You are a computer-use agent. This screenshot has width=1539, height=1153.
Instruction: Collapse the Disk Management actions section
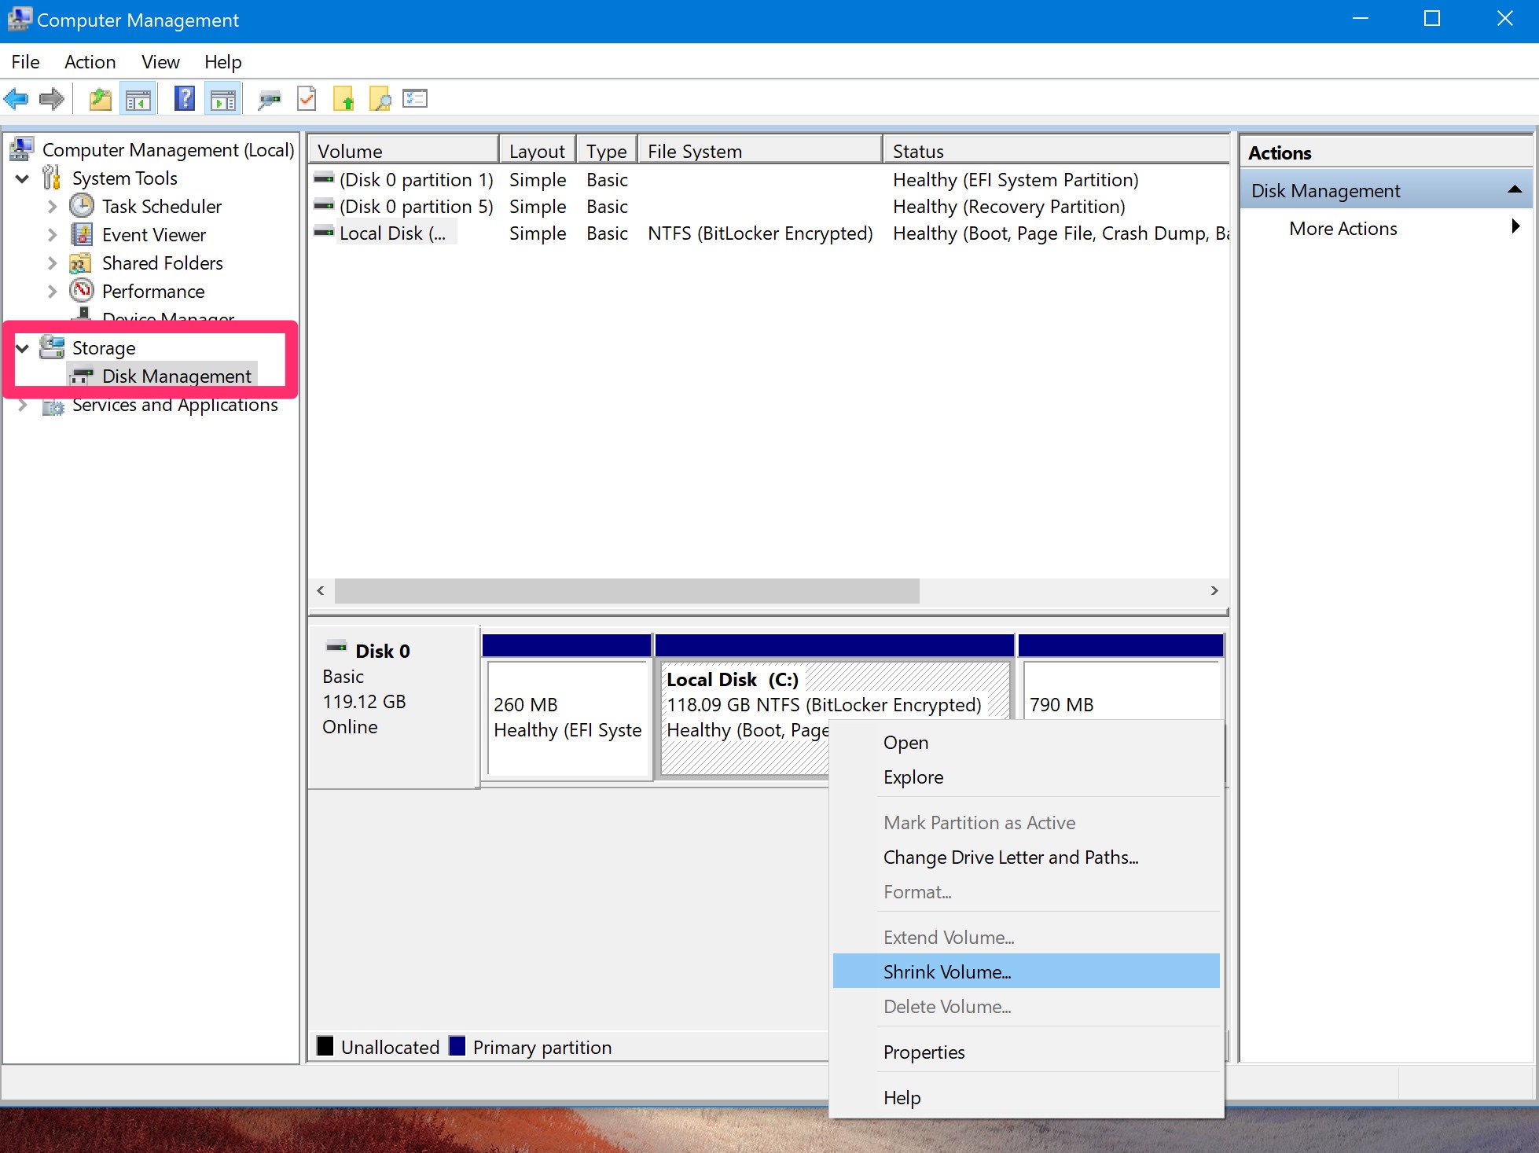pyautogui.click(x=1515, y=189)
